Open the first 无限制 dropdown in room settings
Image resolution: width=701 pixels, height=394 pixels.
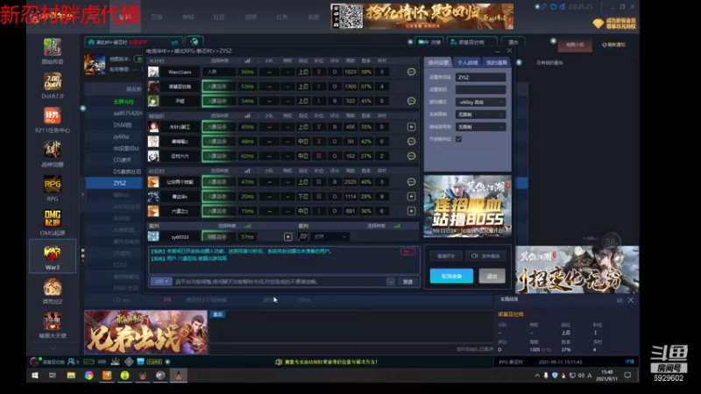[480, 115]
